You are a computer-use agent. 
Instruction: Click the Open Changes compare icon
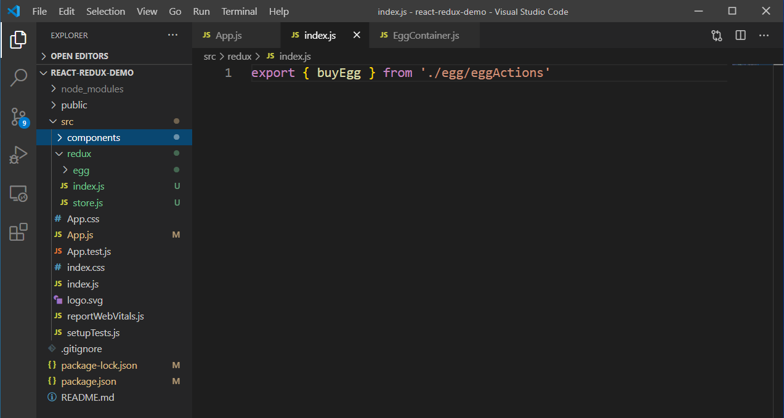click(717, 36)
